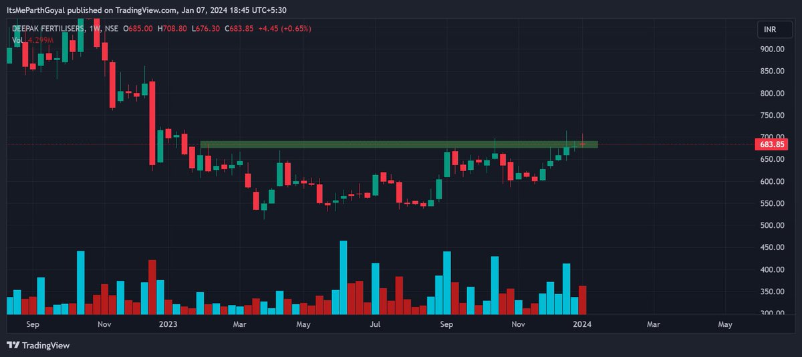Click the 2024 label on time axis

(x=581, y=324)
